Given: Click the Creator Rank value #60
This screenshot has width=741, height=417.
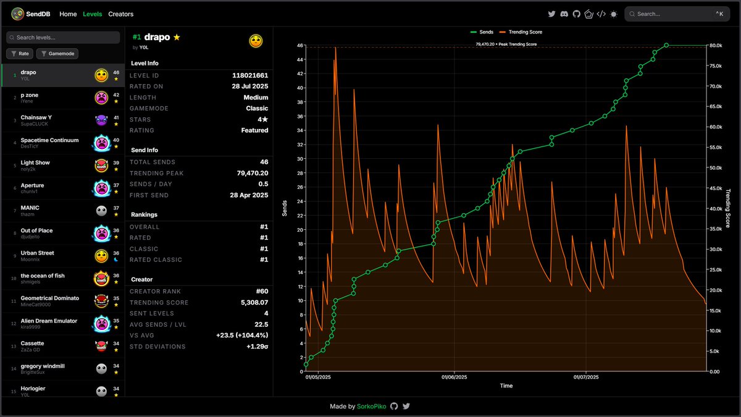Looking at the screenshot, I should tap(262, 292).
